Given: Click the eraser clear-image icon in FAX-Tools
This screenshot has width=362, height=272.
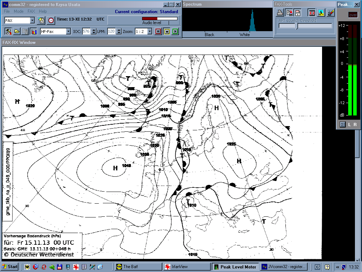Looking at the screenshot, I should point(331,13).
